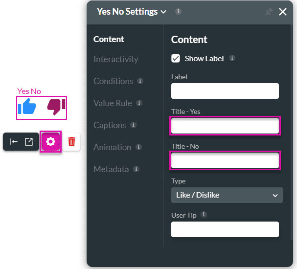This screenshot has height=269, width=297.
Task: Open the Type Like / Dislike dropdown
Action: (227, 195)
